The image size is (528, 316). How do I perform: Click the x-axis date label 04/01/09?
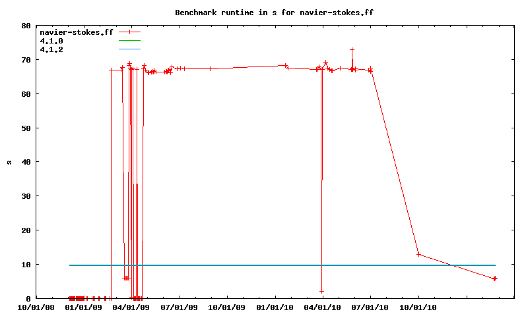coord(131,307)
